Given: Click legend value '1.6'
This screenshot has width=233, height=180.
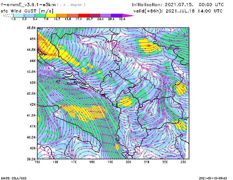Looking at the screenshot, I should click(13, 19).
